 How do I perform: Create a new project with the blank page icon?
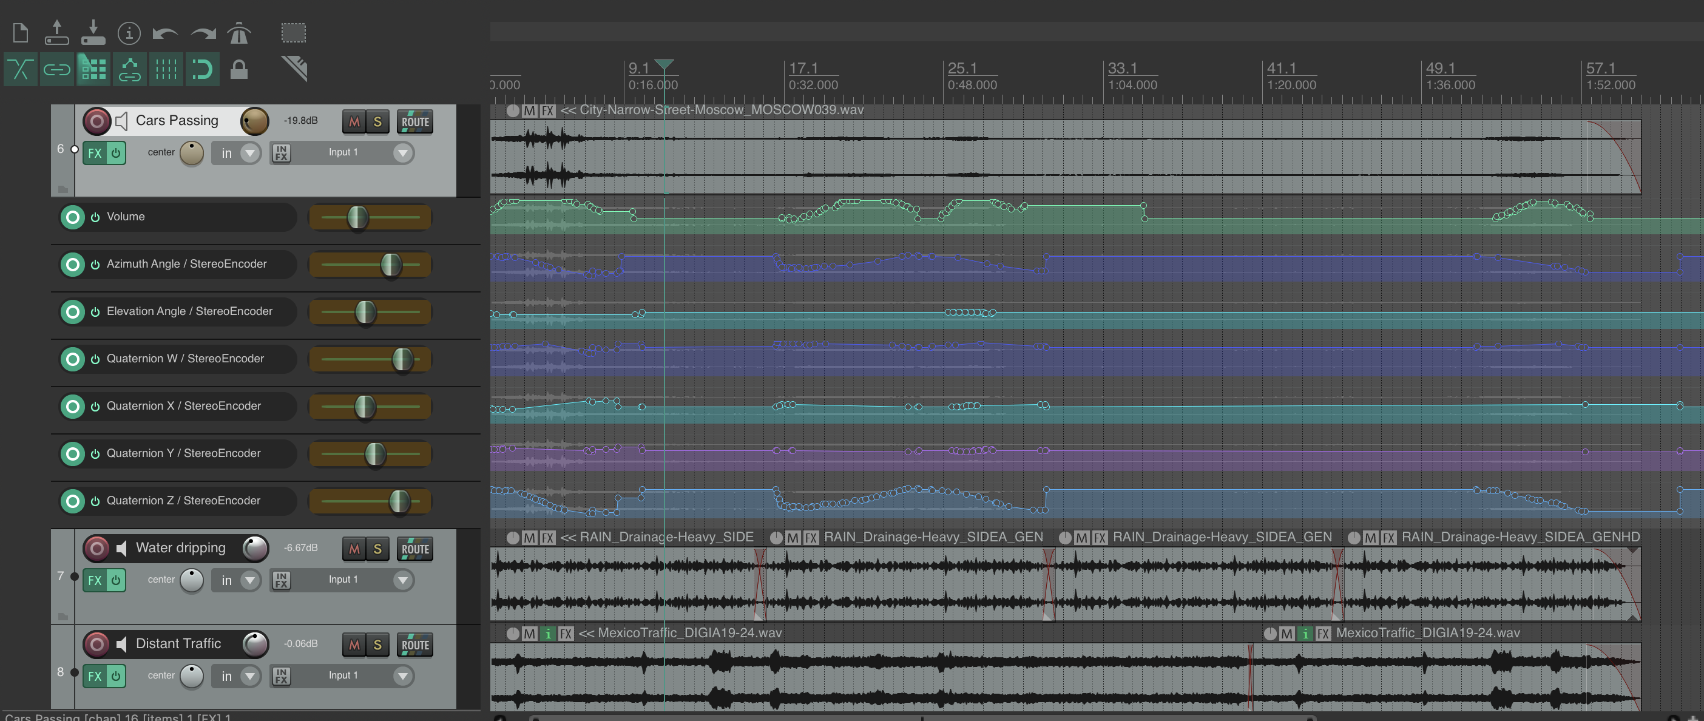click(x=21, y=32)
